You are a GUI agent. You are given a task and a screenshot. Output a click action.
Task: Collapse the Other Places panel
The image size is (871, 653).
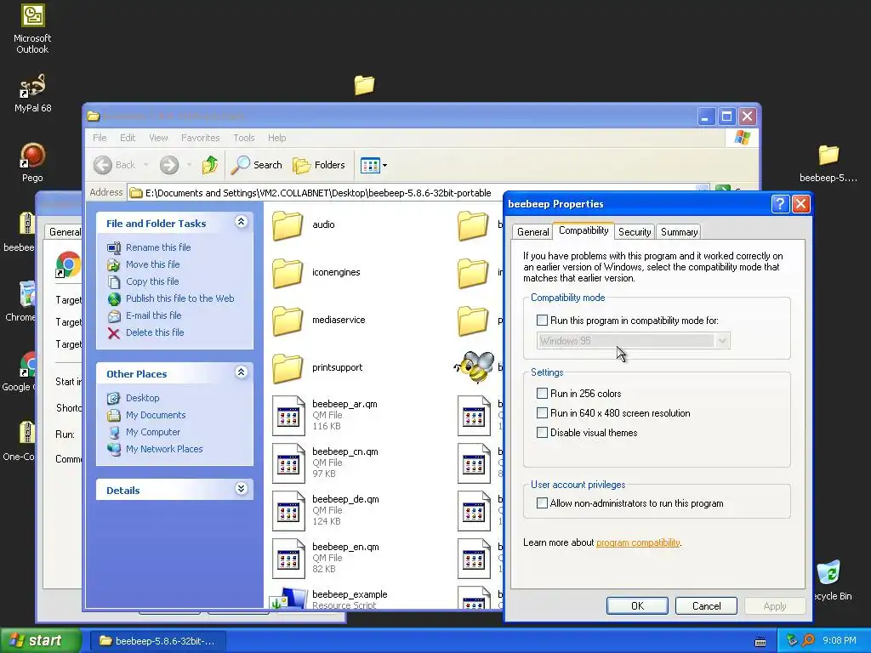coord(241,372)
